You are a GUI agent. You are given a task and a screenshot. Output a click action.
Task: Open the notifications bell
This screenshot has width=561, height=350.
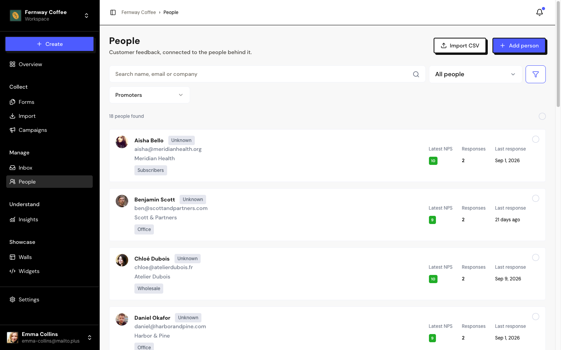coord(540,12)
